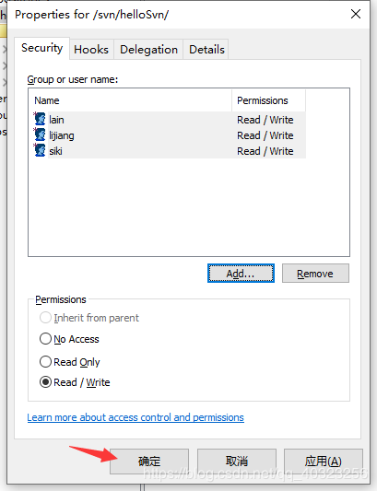Select the No Access radio button
377x491 pixels.
coord(45,339)
